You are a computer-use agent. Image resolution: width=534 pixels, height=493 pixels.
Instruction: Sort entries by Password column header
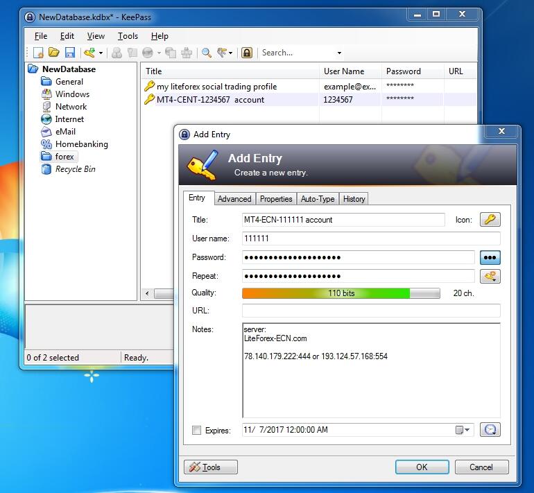click(x=413, y=71)
